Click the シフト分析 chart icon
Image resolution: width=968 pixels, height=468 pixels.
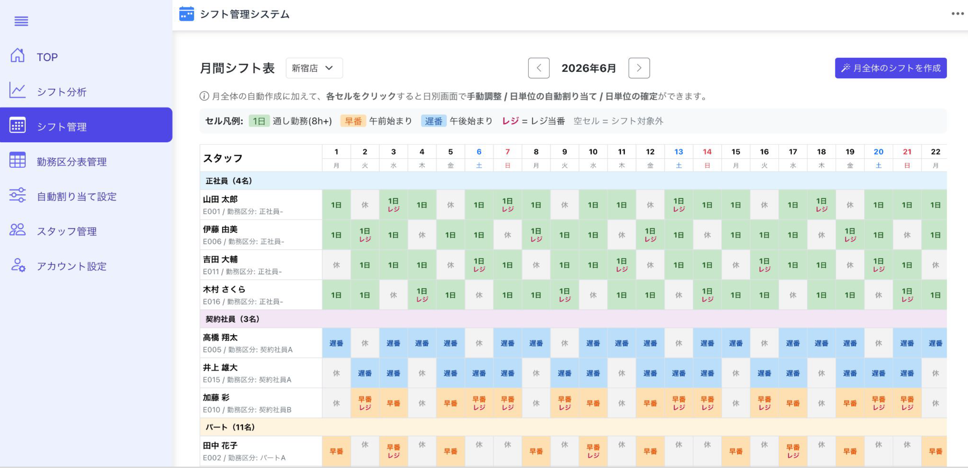tap(17, 91)
